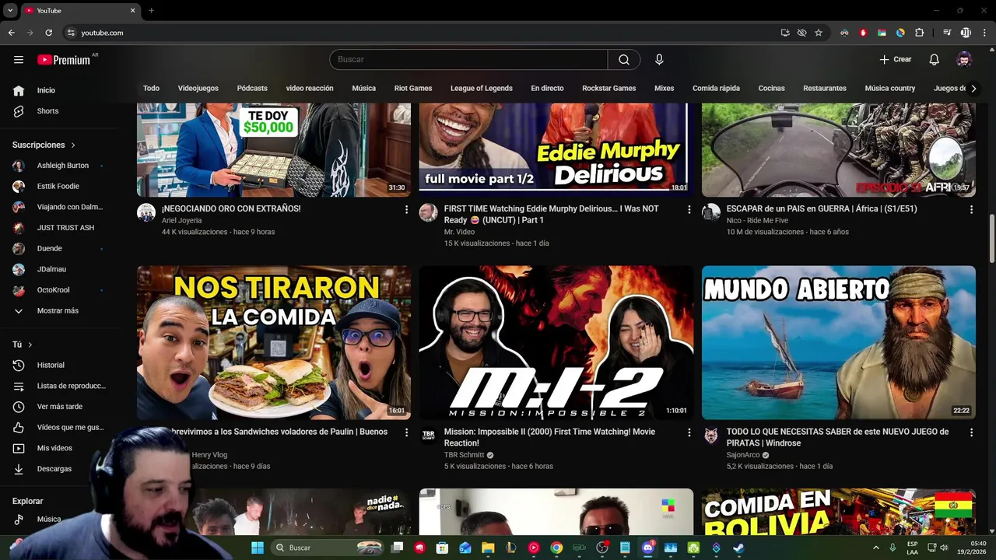Screen dimensions: 996x560
Task: Open the YouTube hamburger guide menu
Action: (x=19, y=59)
